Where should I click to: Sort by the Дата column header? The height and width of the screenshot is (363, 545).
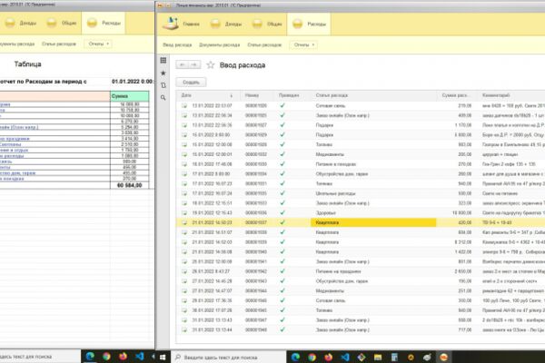(207, 95)
